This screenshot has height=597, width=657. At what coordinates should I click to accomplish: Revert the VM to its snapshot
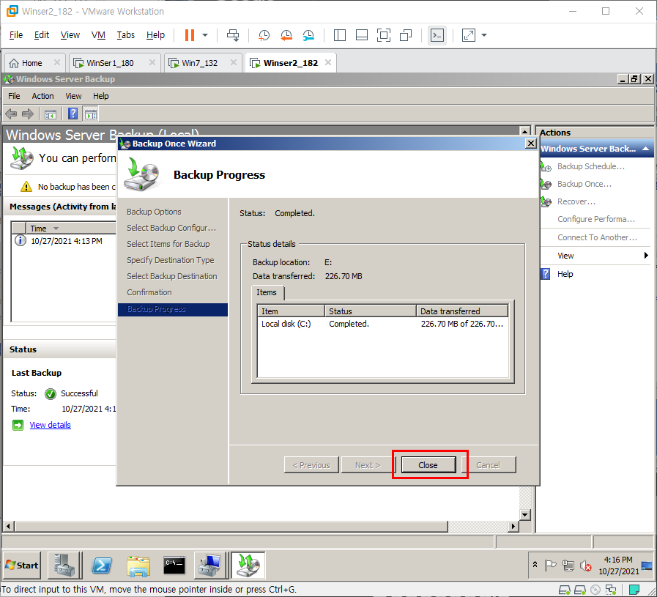coord(286,35)
